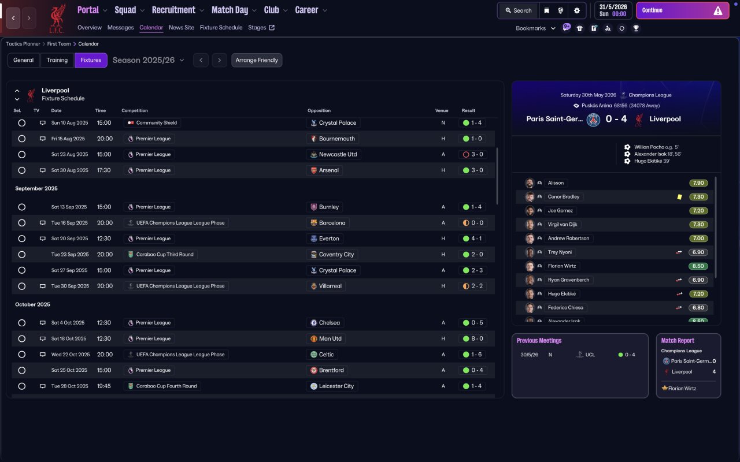
Task: Select the Leicester City fixture radio button
Action: tap(22, 386)
